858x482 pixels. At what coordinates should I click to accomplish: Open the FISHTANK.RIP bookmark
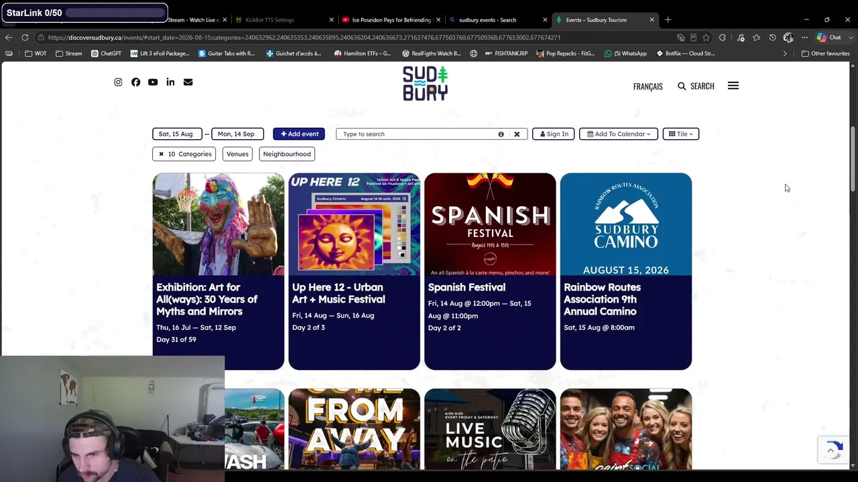[506, 54]
